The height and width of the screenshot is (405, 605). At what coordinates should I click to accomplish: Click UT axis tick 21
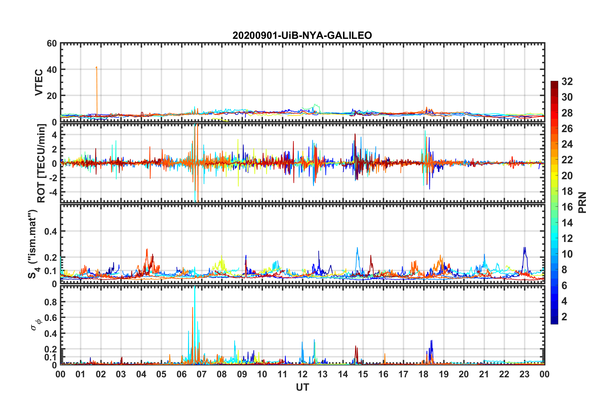coord(484,374)
